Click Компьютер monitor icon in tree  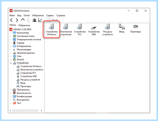coord(14,33)
